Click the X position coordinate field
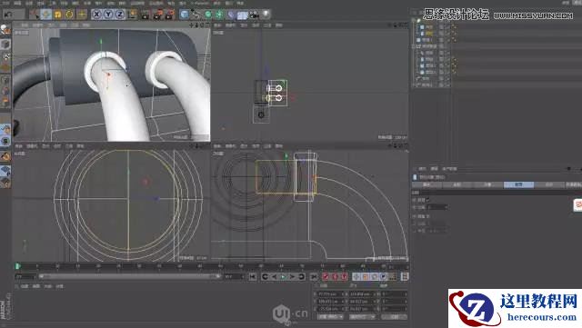 point(330,293)
